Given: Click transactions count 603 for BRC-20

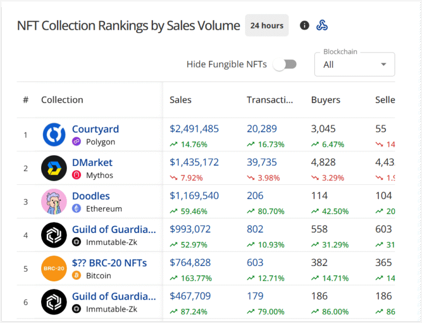Looking at the screenshot, I should [x=255, y=263].
